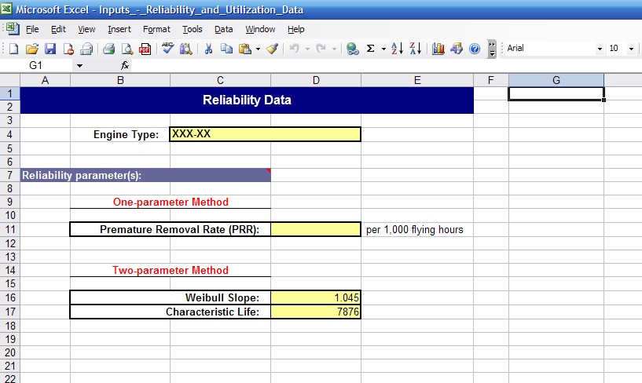Open the font size dropdown
This screenshot has width=642, height=383.
click(x=633, y=49)
